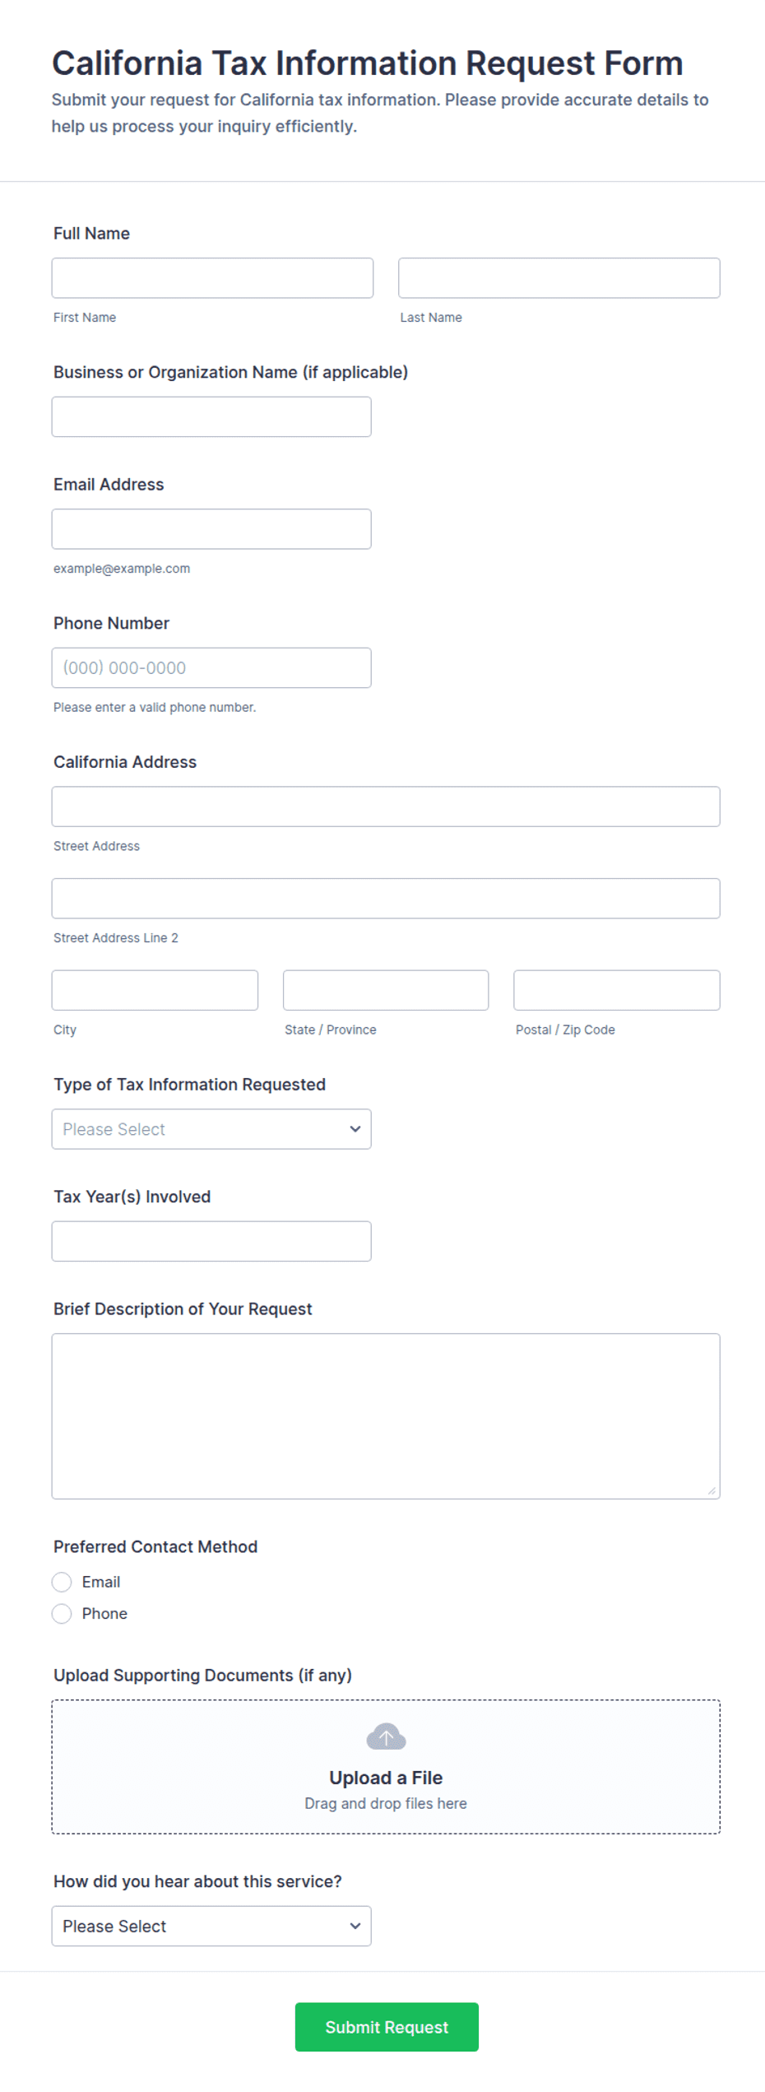The height and width of the screenshot is (2092, 765).
Task: Click the chevron arrow on the tax type selector
Action: 355,1129
